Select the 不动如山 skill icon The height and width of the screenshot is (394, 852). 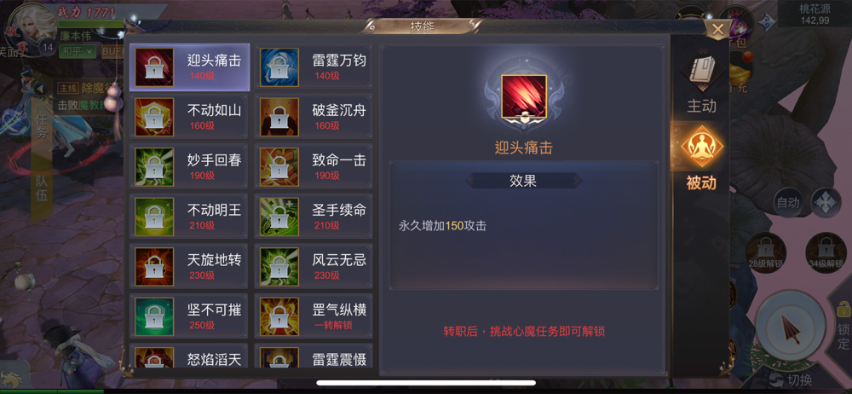(153, 117)
